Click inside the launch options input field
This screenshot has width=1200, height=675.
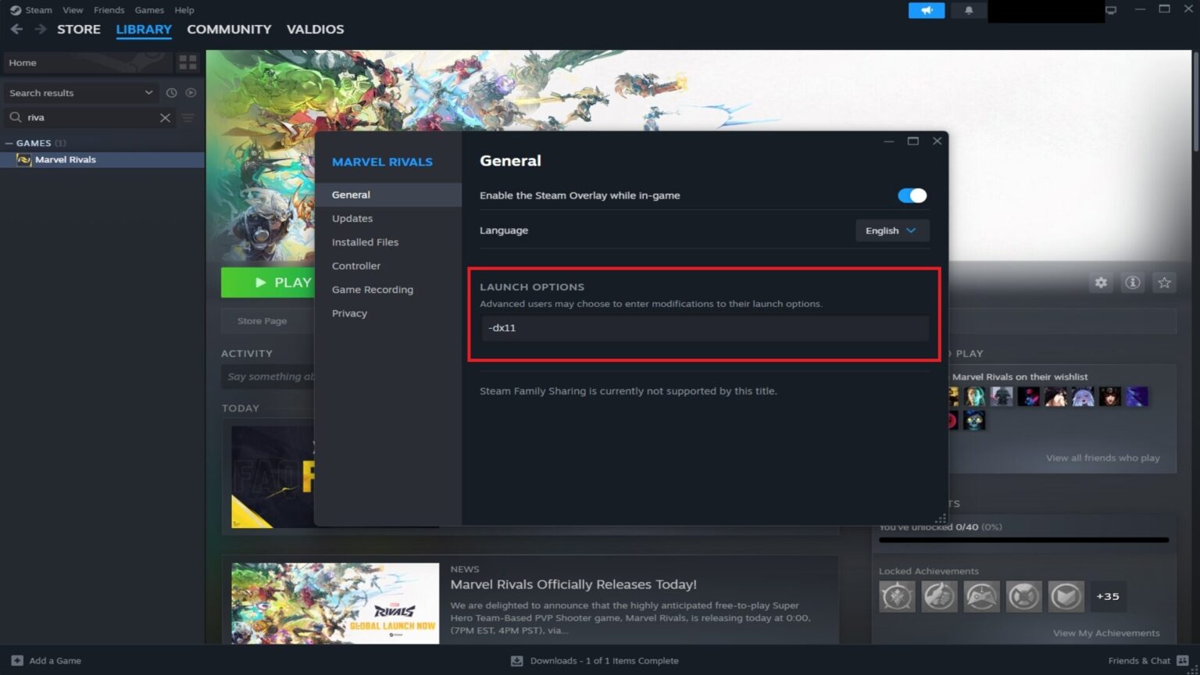(x=703, y=327)
